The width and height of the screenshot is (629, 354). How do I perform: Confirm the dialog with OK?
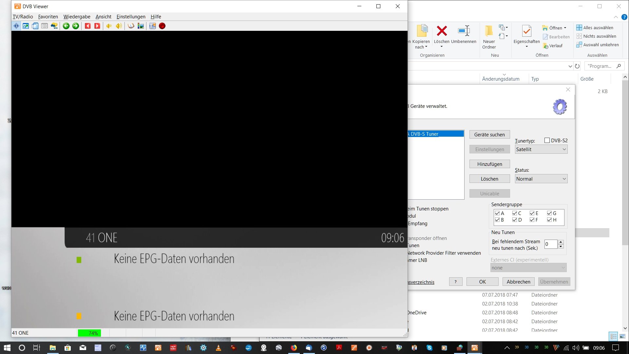(x=482, y=282)
